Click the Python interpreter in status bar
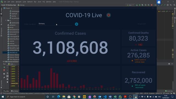176x99 pixels. (159, 94)
